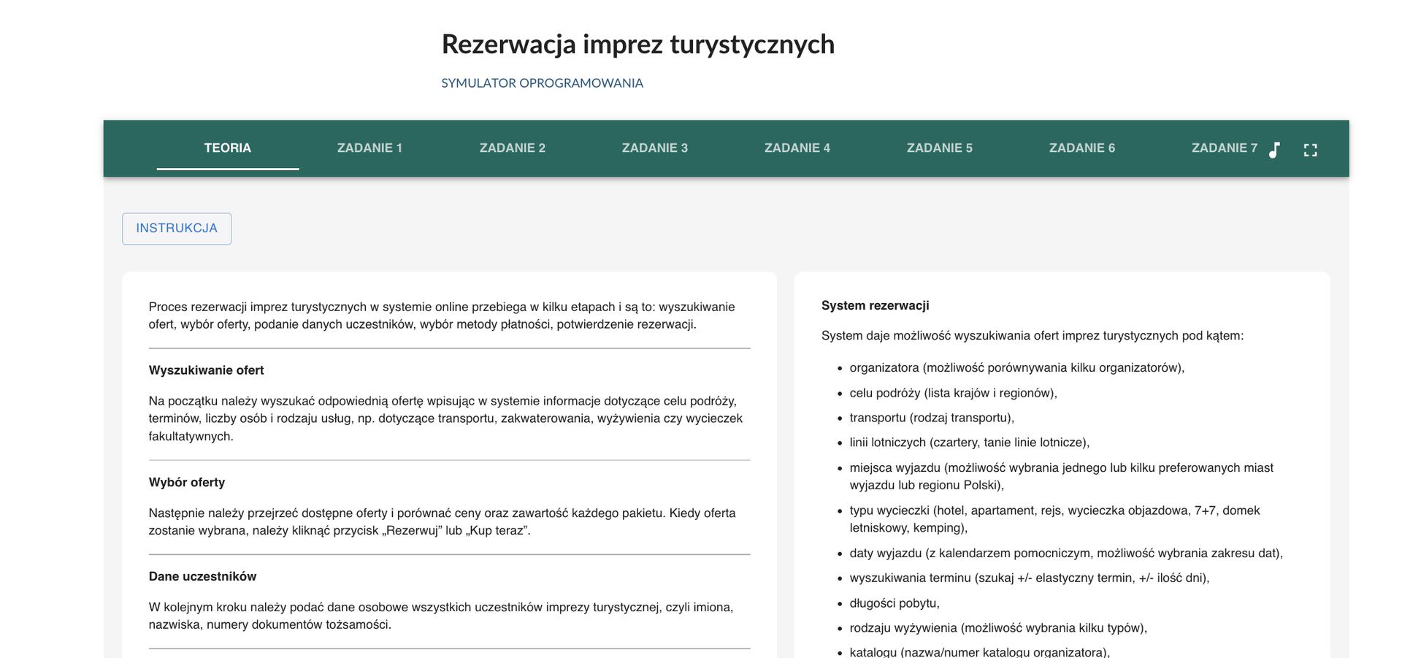Return to the TEORIA tab
Screen dimensions: 1402x658
pos(227,148)
